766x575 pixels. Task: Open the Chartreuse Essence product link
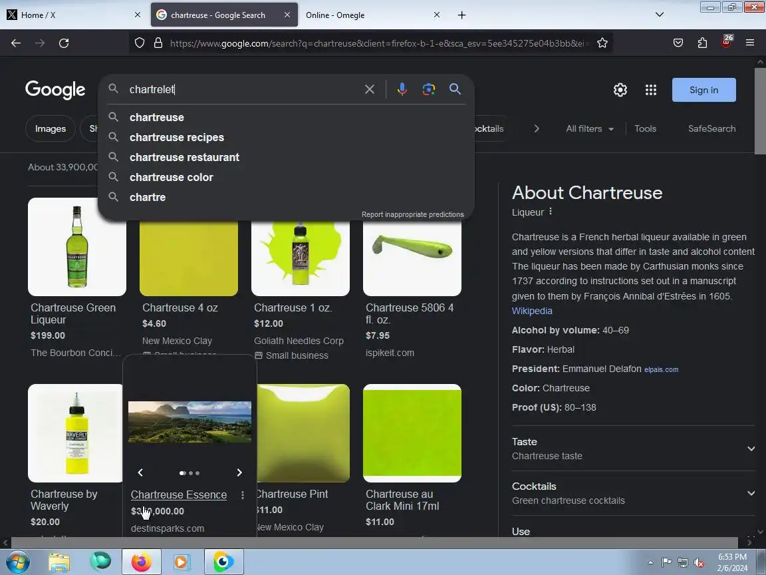pyautogui.click(x=179, y=495)
